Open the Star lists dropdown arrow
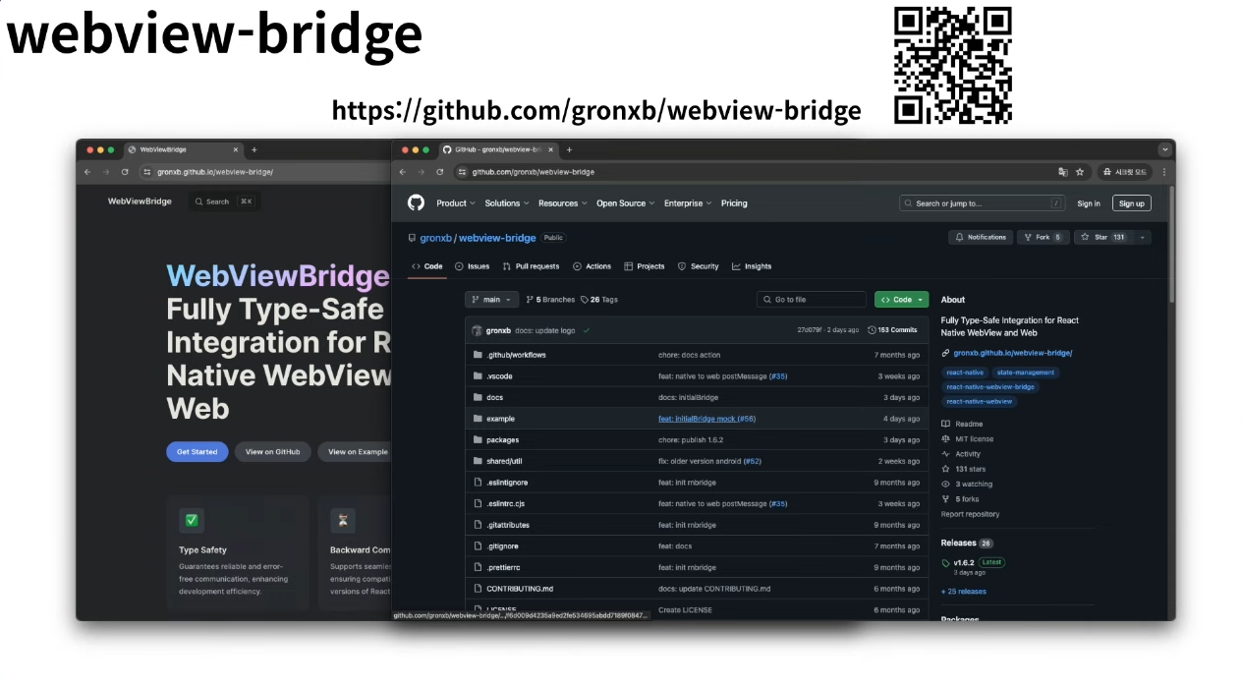 click(1142, 237)
